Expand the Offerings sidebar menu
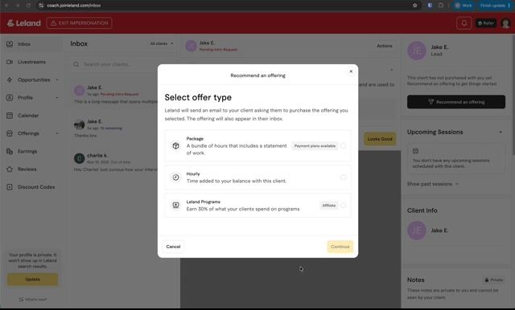 point(32,133)
